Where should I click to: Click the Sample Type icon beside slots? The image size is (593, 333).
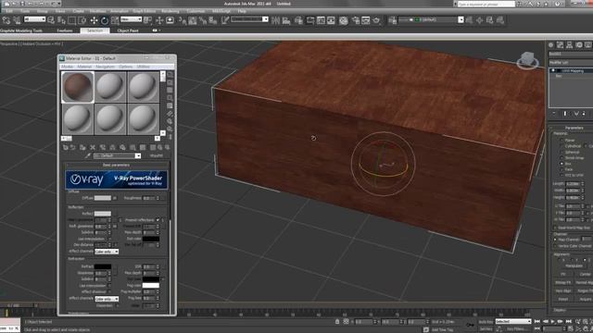click(x=170, y=75)
